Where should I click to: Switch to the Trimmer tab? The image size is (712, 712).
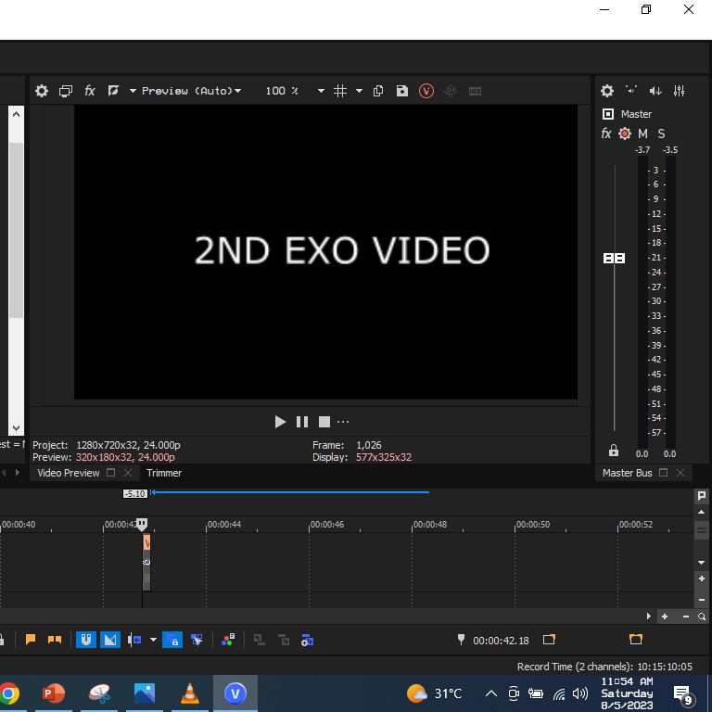(164, 473)
